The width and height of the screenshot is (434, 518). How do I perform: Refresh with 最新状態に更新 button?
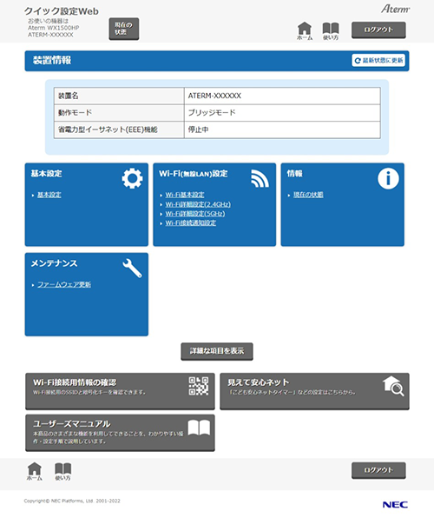[378, 61]
